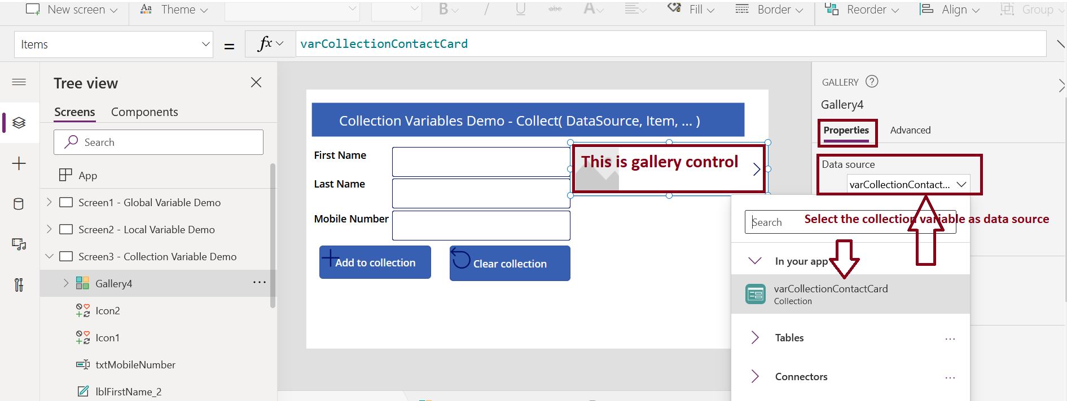
Task: Open the Advanced tools icon
Action: [x=19, y=285]
